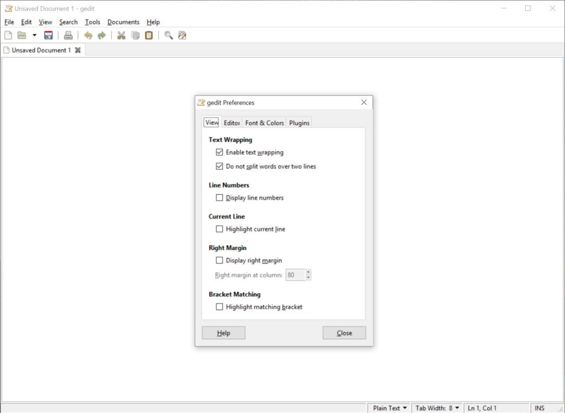This screenshot has width=565, height=413.
Task: Enable Display line numbers
Action: (220, 197)
